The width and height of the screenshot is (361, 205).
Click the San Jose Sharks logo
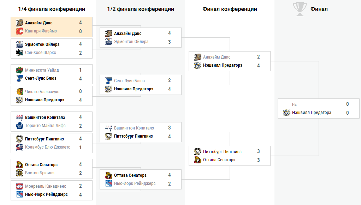[x=19, y=53]
